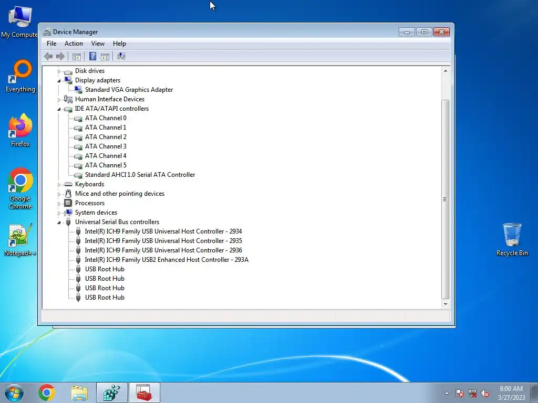Click the red toolbox taskbar button
The height and width of the screenshot is (403, 538).
pyautogui.click(x=144, y=393)
